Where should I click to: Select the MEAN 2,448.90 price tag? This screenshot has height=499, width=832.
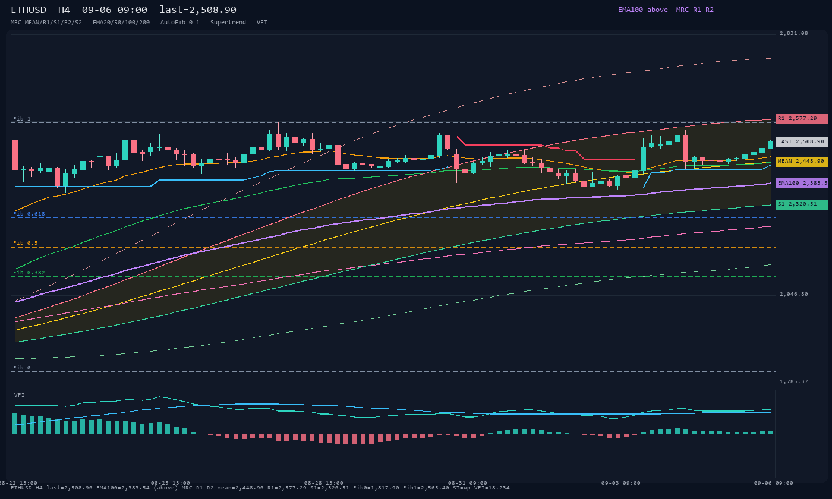(x=802, y=162)
